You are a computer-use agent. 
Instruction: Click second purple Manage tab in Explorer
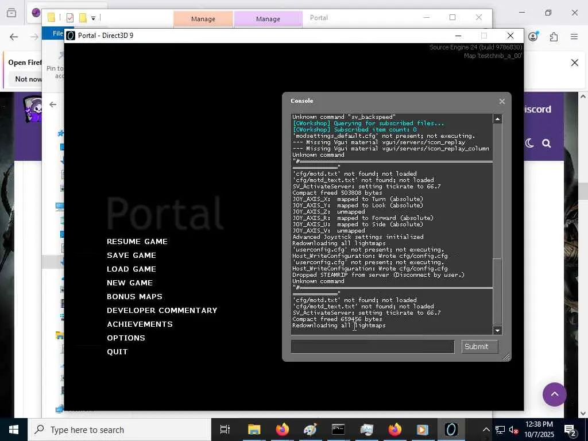(x=268, y=19)
